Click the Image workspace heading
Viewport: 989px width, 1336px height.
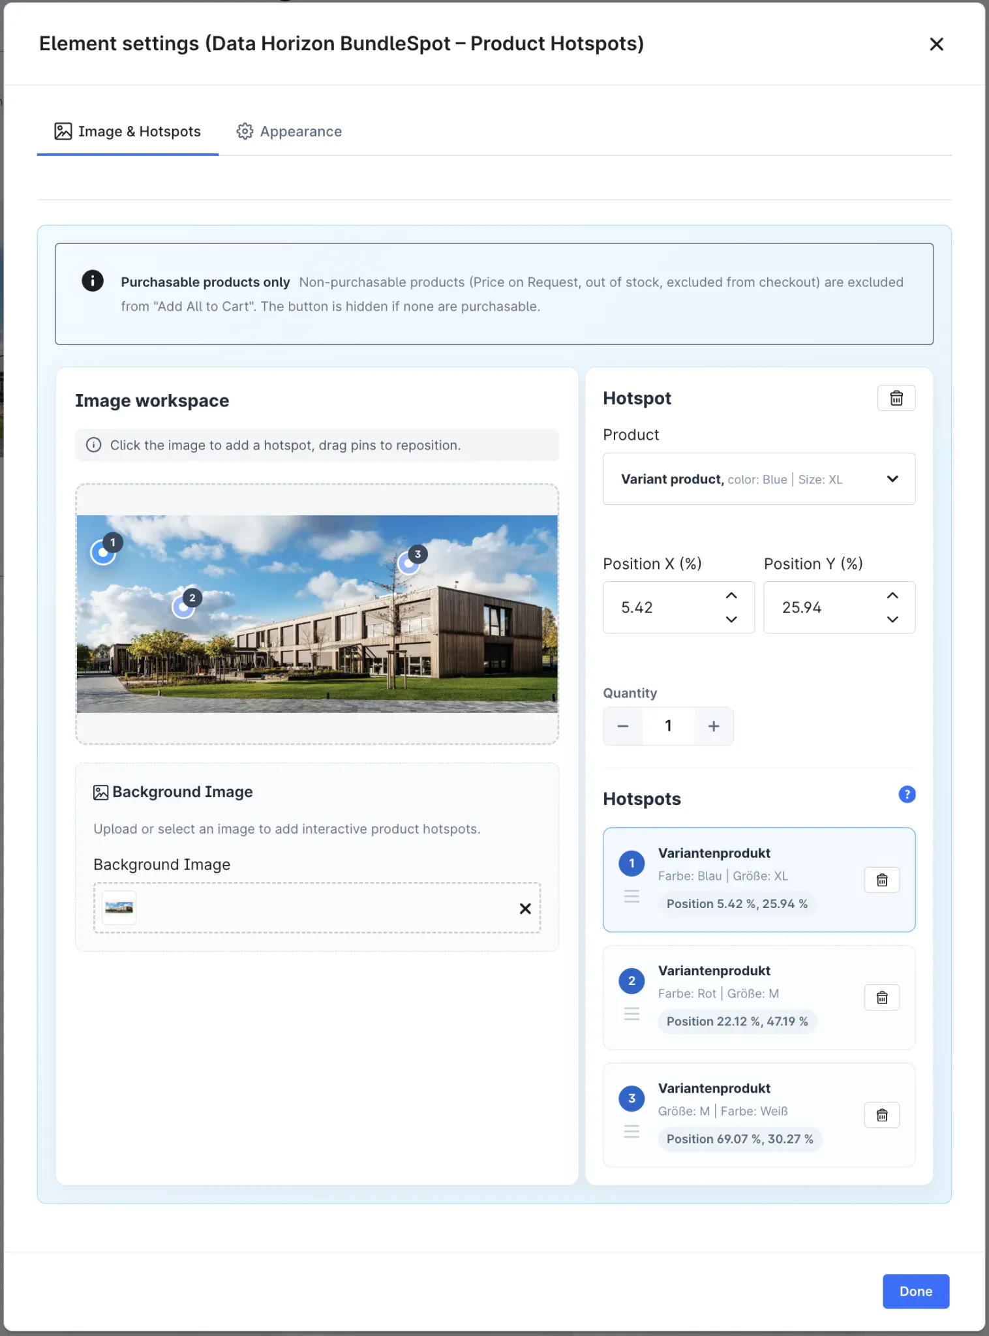tap(152, 401)
